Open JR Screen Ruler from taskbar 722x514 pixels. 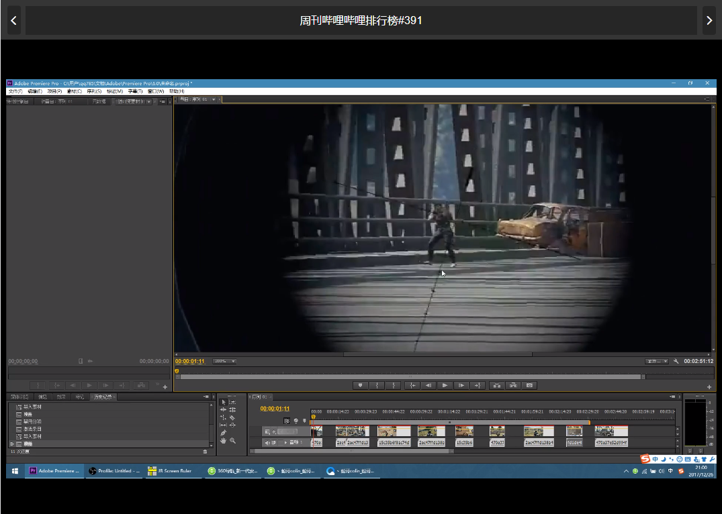(170, 471)
